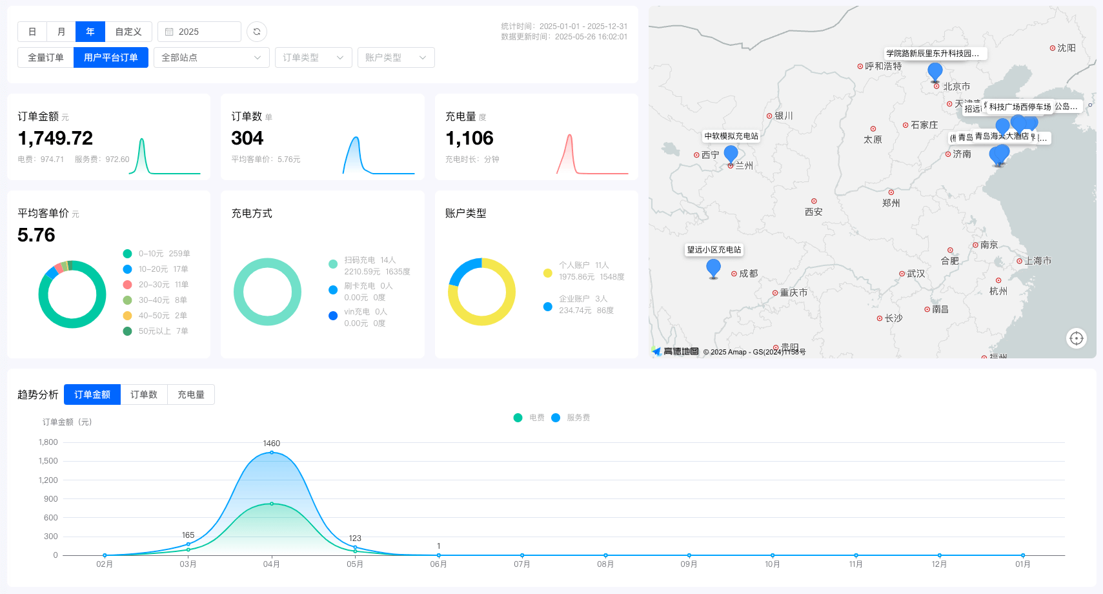The image size is (1103, 594).
Task: Toggle the 电费 series in chart legend
Action: pos(529,418)
